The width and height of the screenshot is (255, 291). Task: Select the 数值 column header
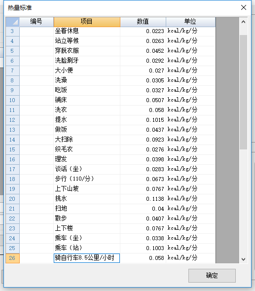click(143, 22)
